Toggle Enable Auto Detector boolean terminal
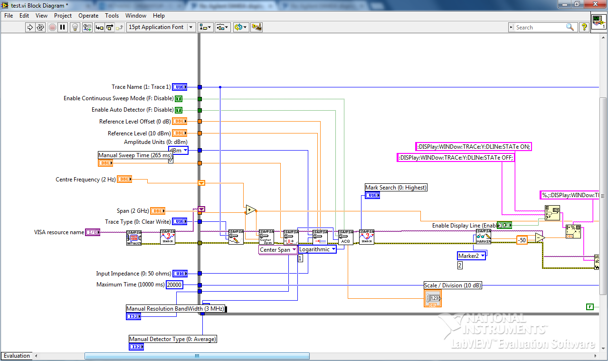This screenshot has width=608, height=361. (179, 110)
